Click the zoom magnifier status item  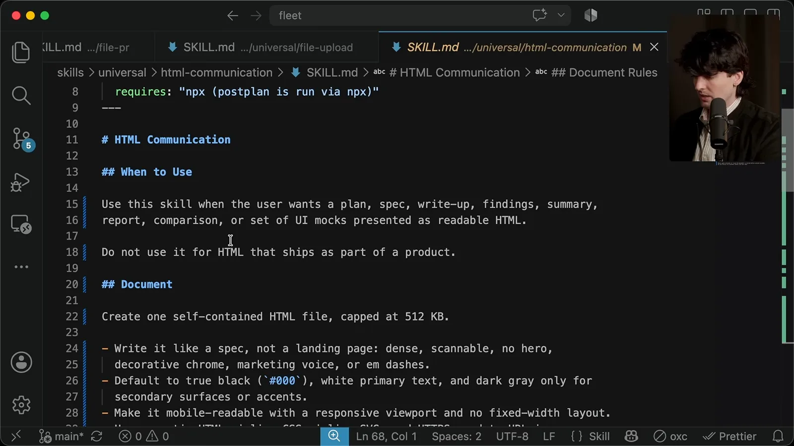pyautogui.click(x=334, y=436)
